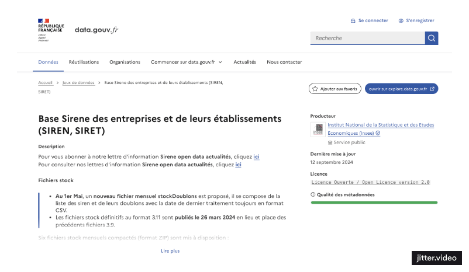The width and height of the screenshot is (469, 272).
Task: Click the 'Fichiers stock' heading
Action: [56, 180]
